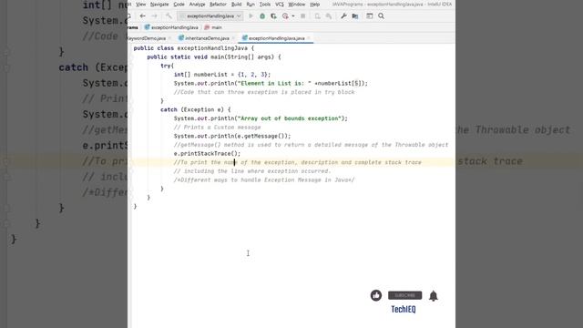The width and height of the screenshot is (583, 328).
Task: Open the Tools menu
Action: [265, 5]
